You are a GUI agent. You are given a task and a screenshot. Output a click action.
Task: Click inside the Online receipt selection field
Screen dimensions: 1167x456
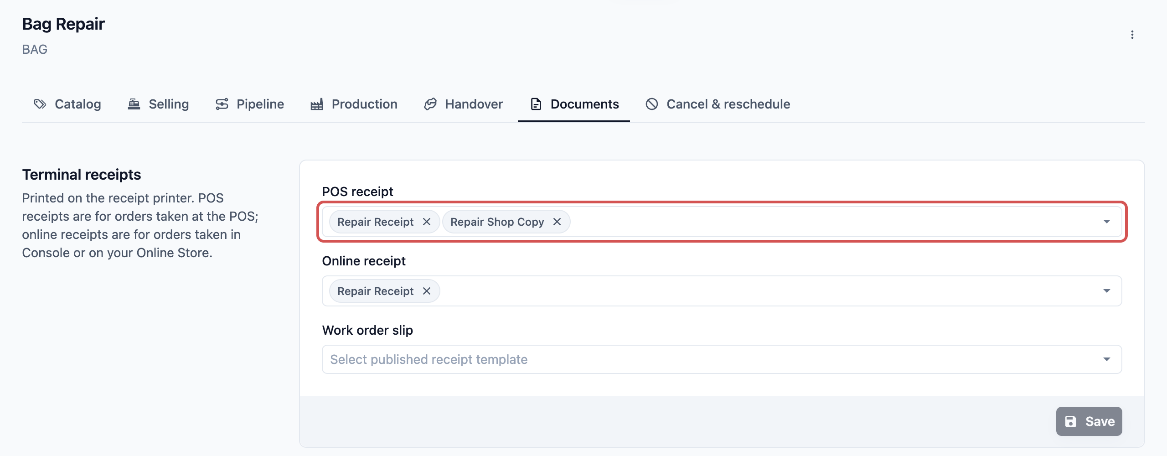pos(722,291)
